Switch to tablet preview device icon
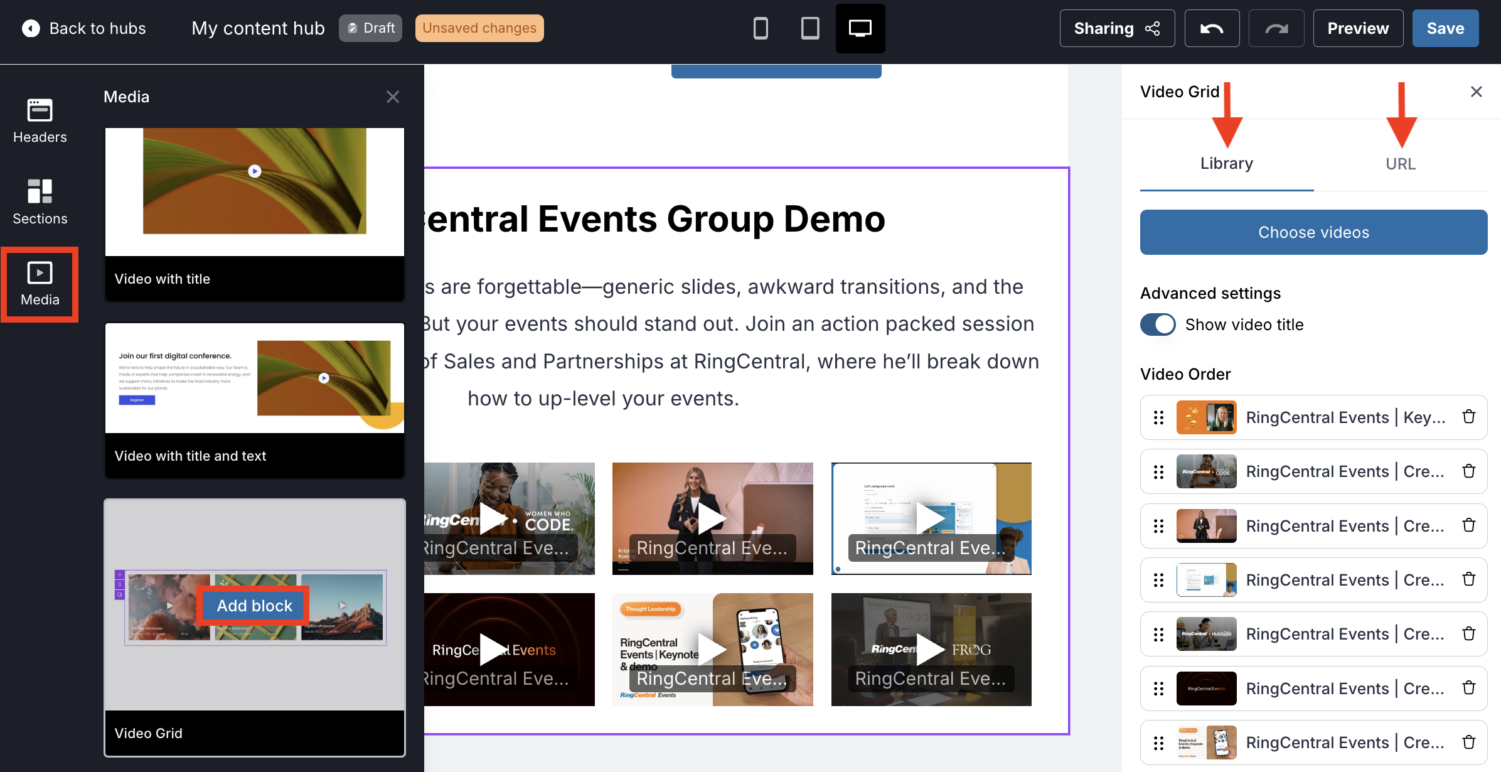Screen dimensions: 1501x772 click(x=810, y=28)
